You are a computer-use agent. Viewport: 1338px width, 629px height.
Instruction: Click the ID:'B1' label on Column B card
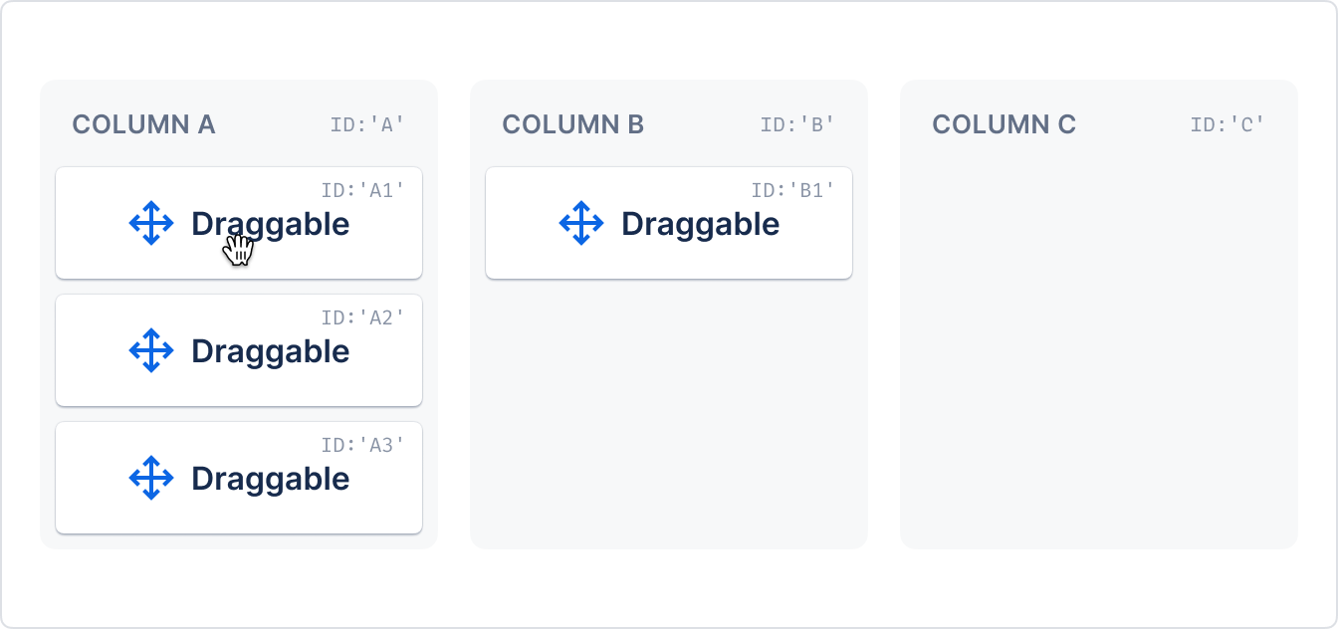(793, 190)
